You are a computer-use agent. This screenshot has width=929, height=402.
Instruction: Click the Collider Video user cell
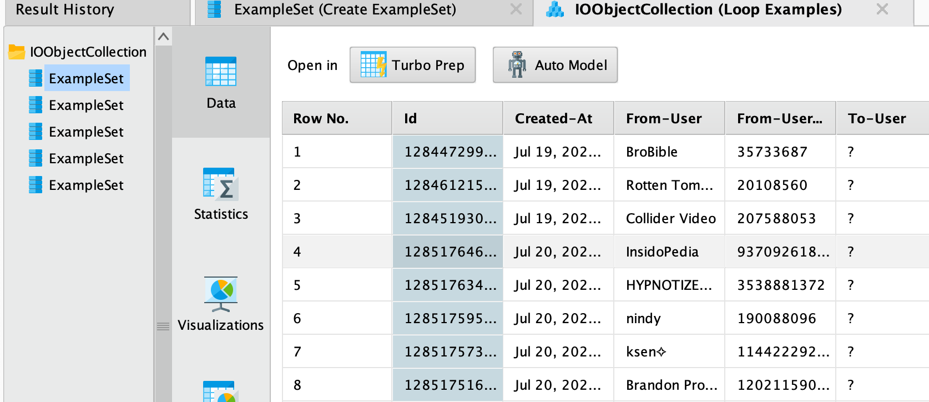click(x=670, y=218)
